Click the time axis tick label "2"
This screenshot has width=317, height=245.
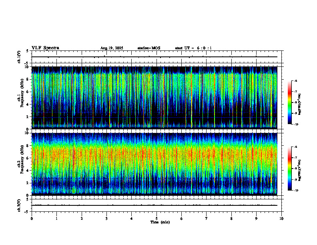pyautogui.click(x=82, y=219)
